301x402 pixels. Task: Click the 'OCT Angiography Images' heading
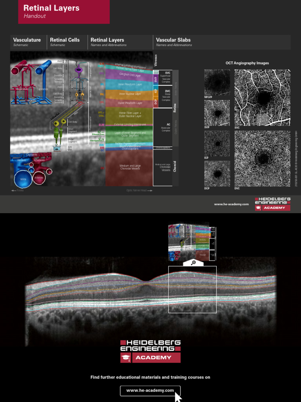pos(247,63)
